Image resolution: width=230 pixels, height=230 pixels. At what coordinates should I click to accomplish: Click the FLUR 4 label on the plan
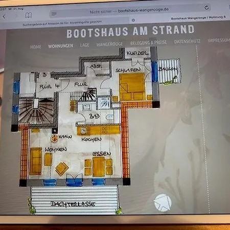coord(50,86)
